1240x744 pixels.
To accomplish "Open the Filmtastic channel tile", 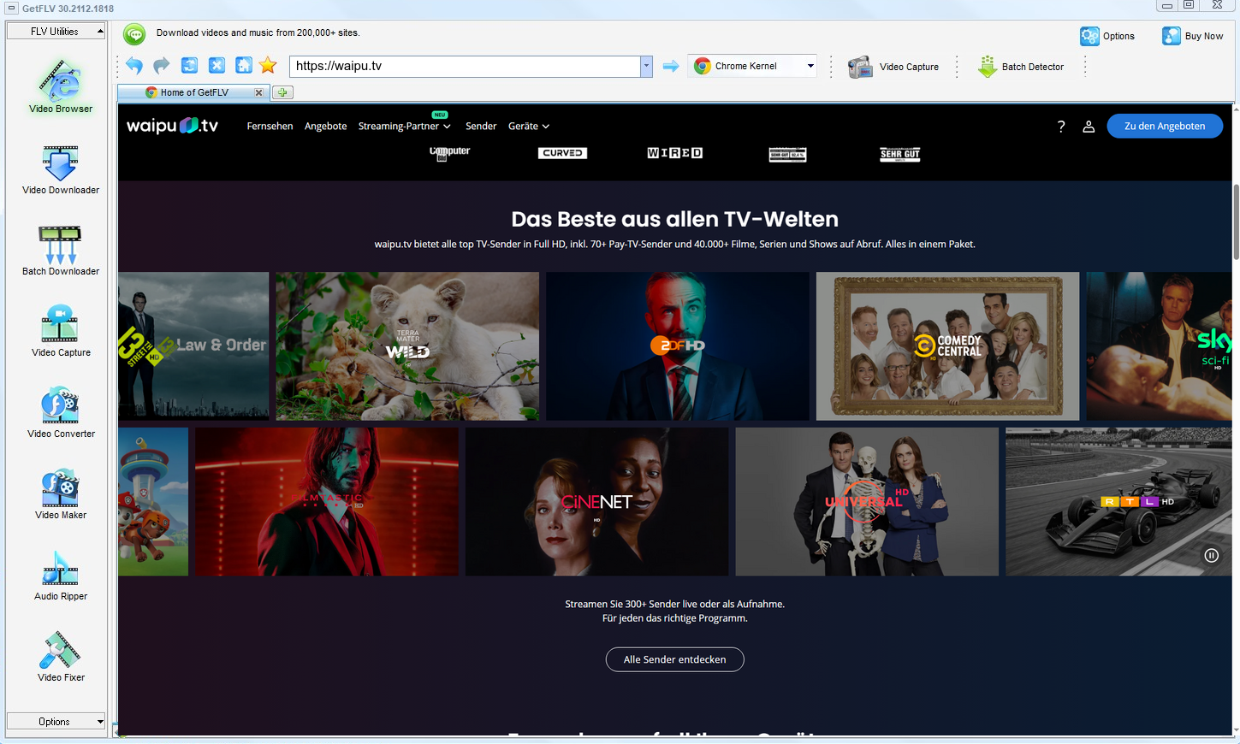I will tap(327, 502).
